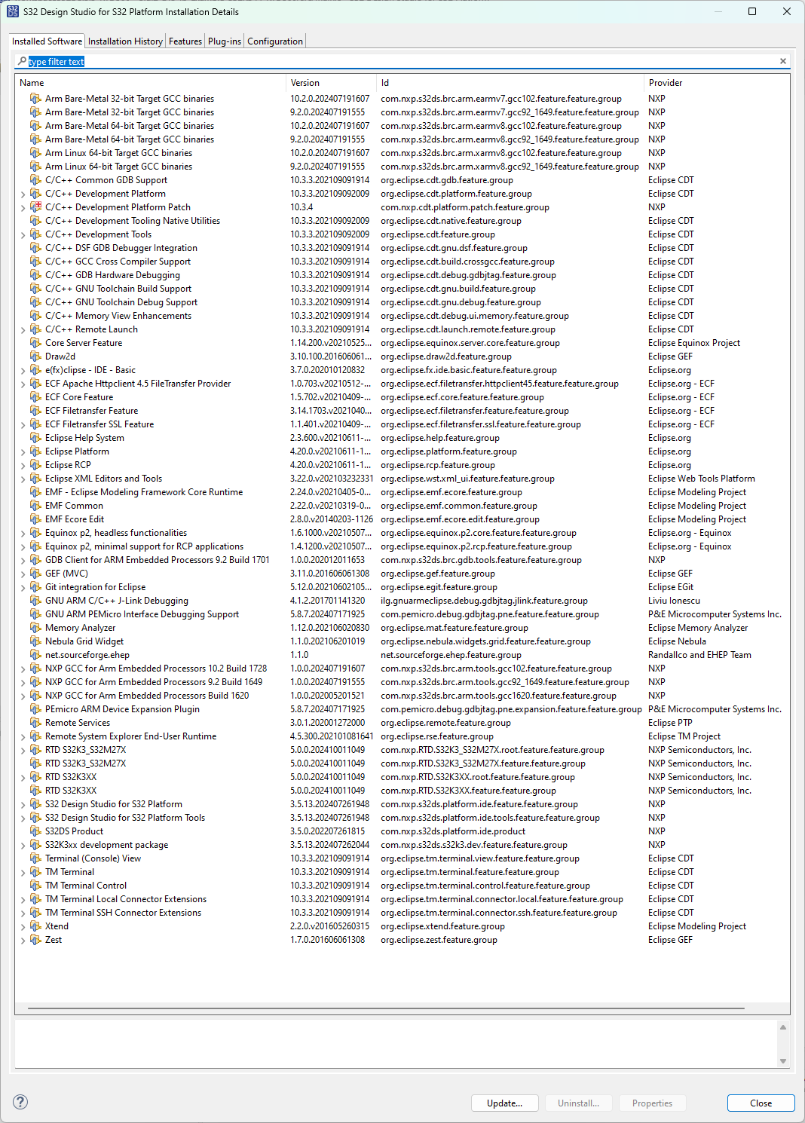This screenshot has height=1123, width=805.
Task: Expand the S32K3xx development package entry
Action: point(22,844)
